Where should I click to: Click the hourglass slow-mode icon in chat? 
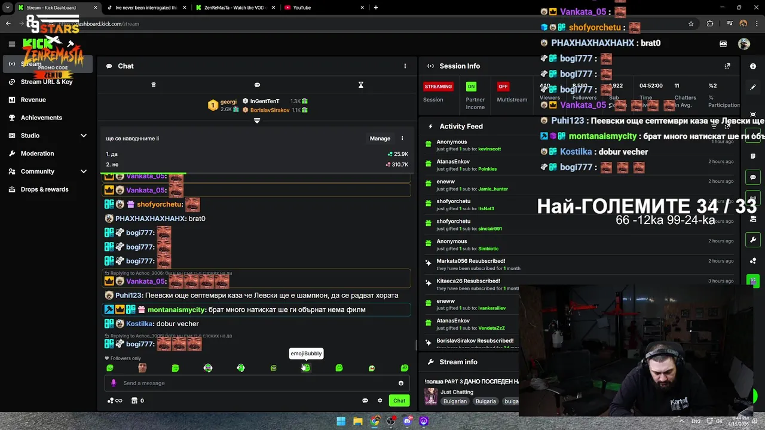coord(360,85)
